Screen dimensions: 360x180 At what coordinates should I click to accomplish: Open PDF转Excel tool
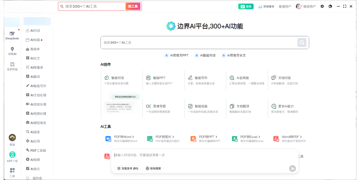247,139
